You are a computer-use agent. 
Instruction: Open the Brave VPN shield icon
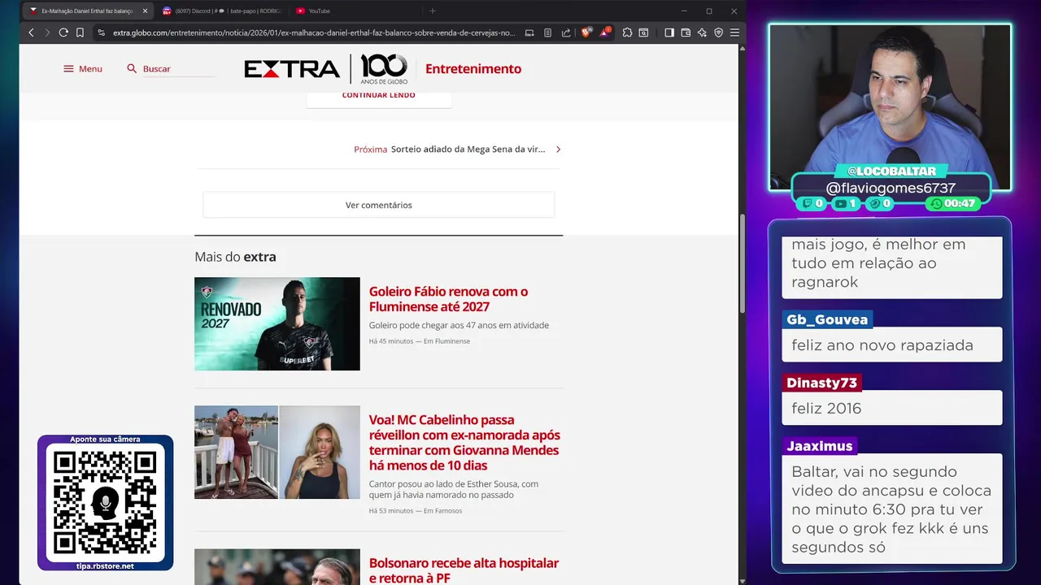pyautogui.click(x=718, y=32)
